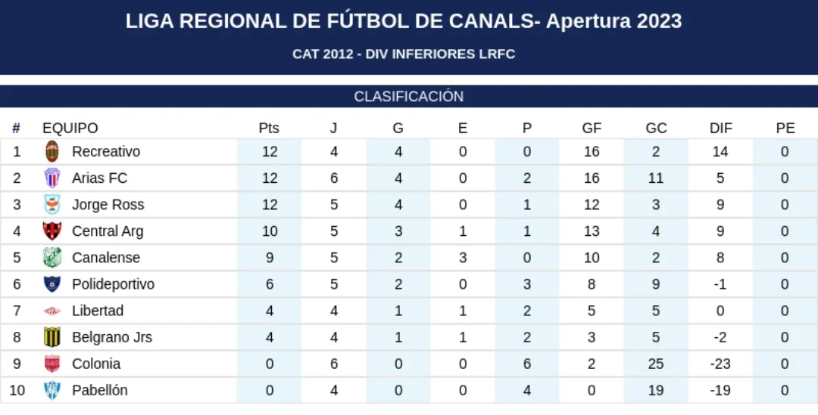Click the CAT 2012 division subtitle
The image size is (818, 415).
(404, 54)
